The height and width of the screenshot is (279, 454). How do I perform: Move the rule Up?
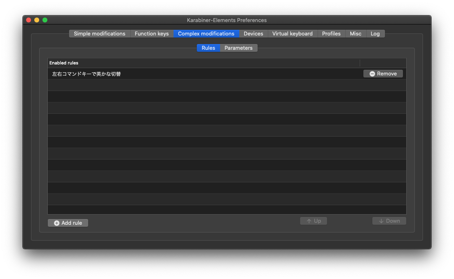pyautogui.click(x=314, y=221)
